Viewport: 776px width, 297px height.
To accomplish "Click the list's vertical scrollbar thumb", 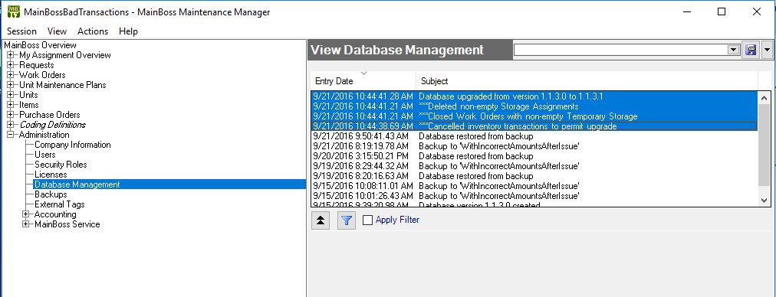I will [764, 144].
